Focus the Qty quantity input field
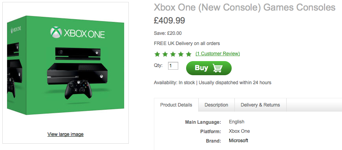The image size is (342, 150). [x=173, y=66]
